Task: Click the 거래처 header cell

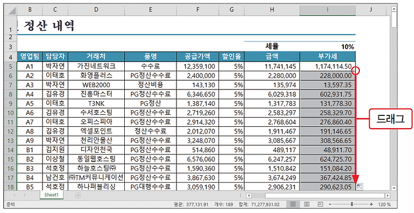Action: tap(97, 56)
